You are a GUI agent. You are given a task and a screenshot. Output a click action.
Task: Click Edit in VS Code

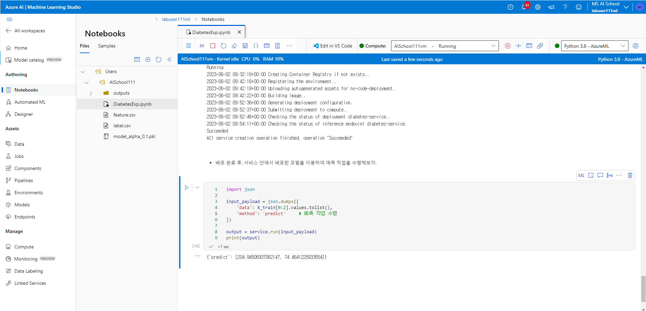coord(333,46)
